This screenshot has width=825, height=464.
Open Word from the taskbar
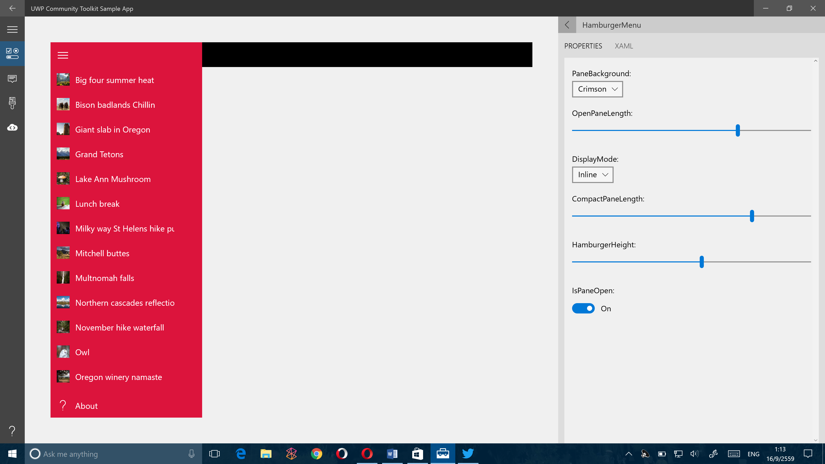pos(392,454)
